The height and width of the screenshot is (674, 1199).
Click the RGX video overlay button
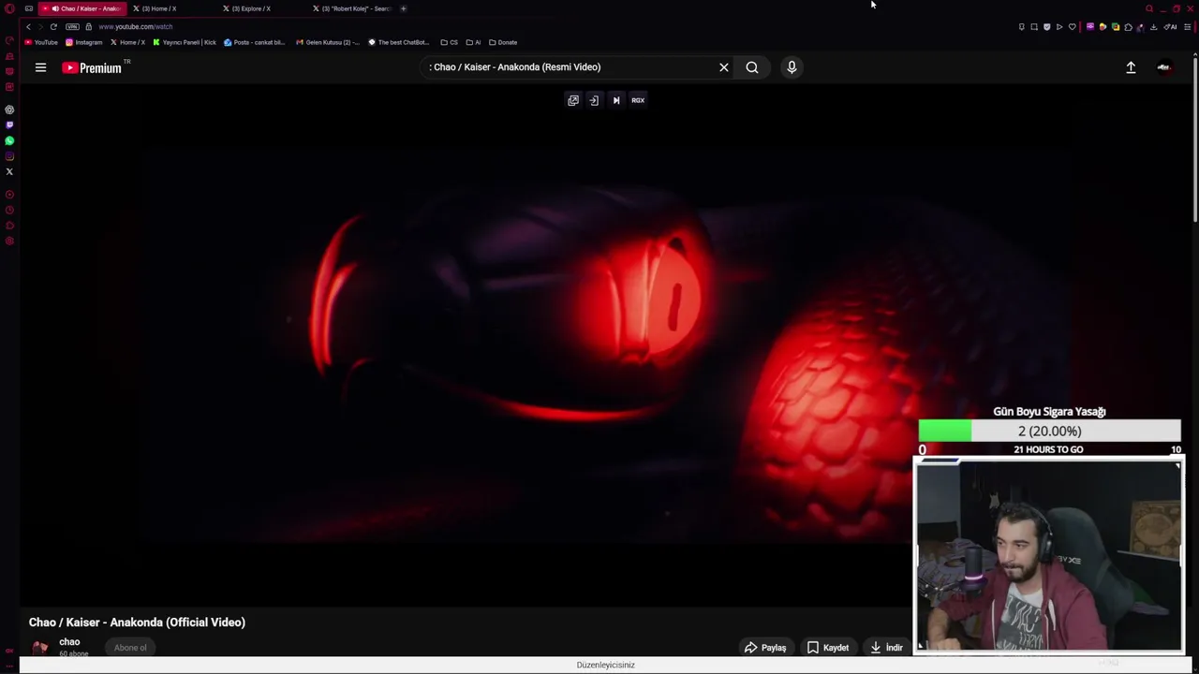tap(638, 100)
